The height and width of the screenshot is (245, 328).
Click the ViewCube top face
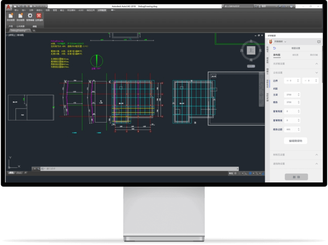pyautogui.click(x=250, y=51)
